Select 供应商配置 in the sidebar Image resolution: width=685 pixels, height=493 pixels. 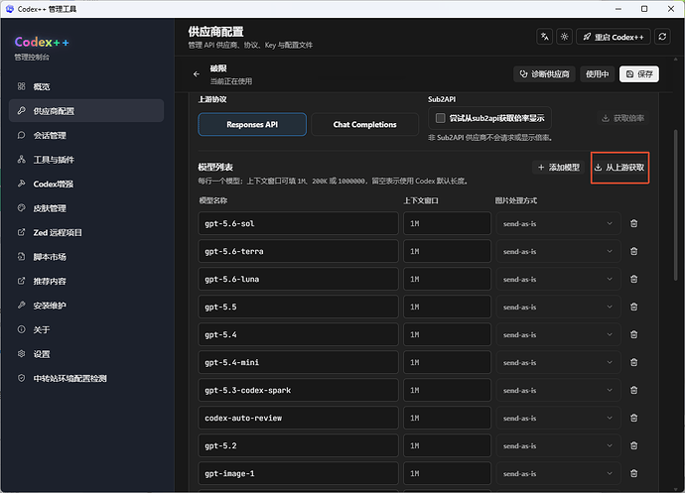86,111
